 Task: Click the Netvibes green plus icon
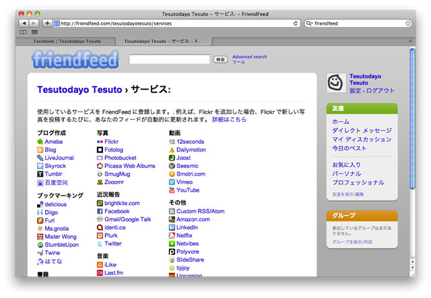point(172,244)
